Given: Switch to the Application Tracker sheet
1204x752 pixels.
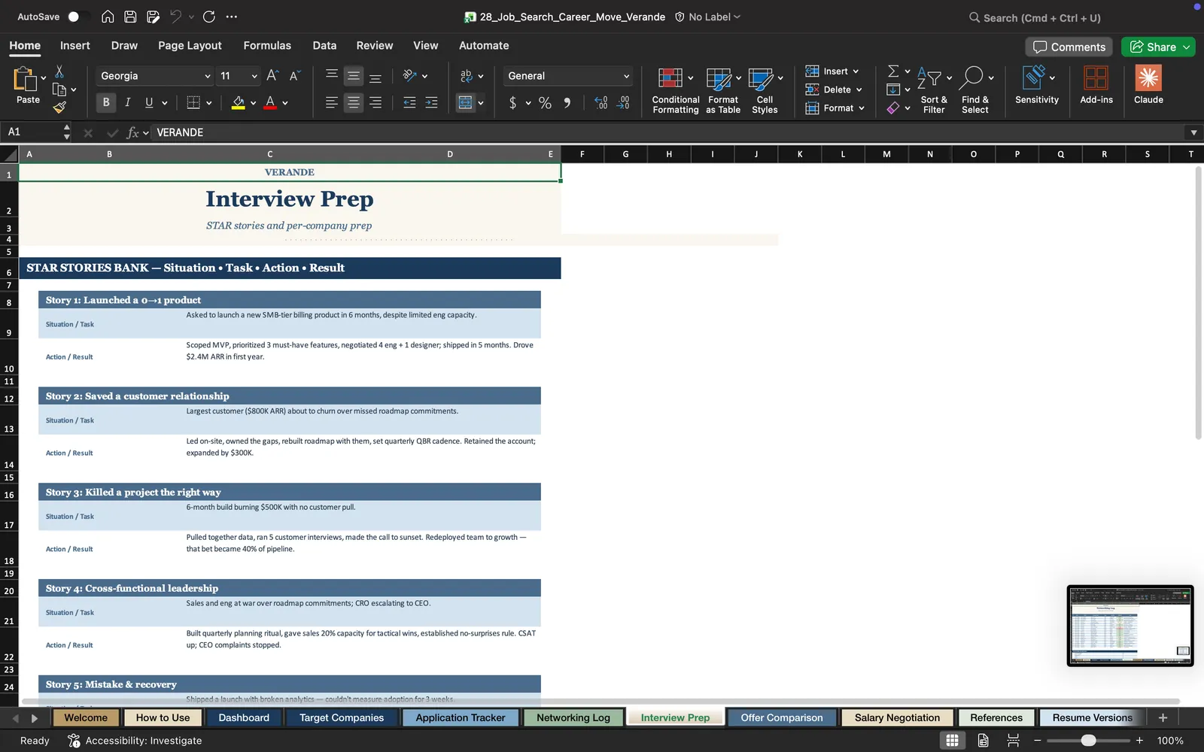Looking at the screenshot, I should point(461,717).
